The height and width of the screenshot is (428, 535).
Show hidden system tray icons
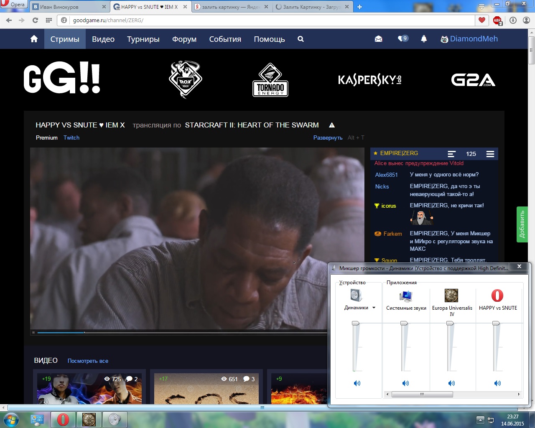point(480,420)
